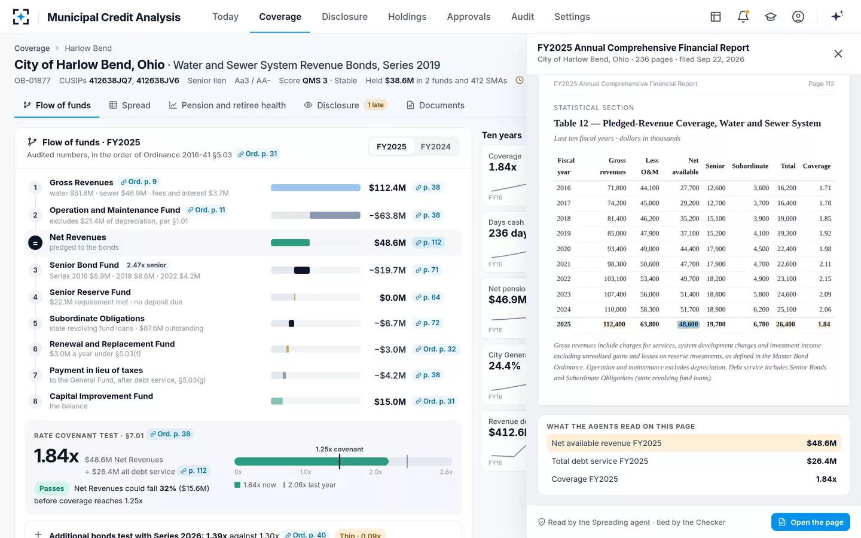Image resolution: width=861 pixels, height=538 pixels.
Task: Switch to the Documents tab
Action: pyautogui.click(x=435, y=105)
